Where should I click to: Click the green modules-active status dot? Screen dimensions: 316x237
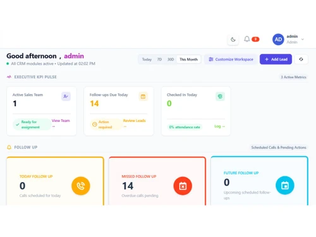tap(8, 64)
